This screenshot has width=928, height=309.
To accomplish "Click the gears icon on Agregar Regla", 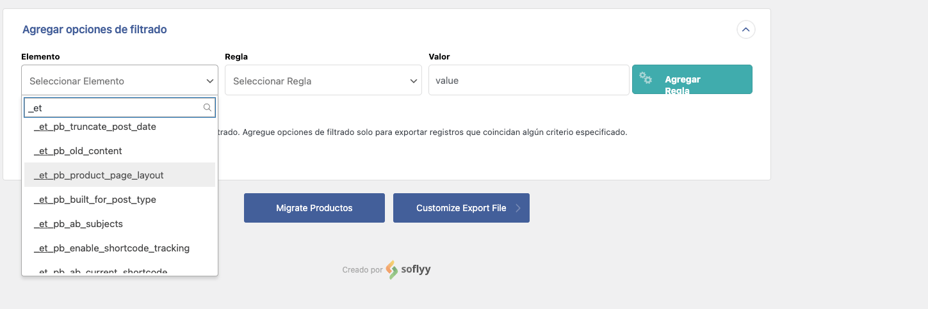I will (x=646, y=77).
